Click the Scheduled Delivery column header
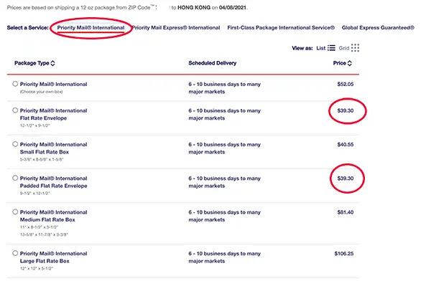This screenshot has width=431, height=281. [212, 63]
